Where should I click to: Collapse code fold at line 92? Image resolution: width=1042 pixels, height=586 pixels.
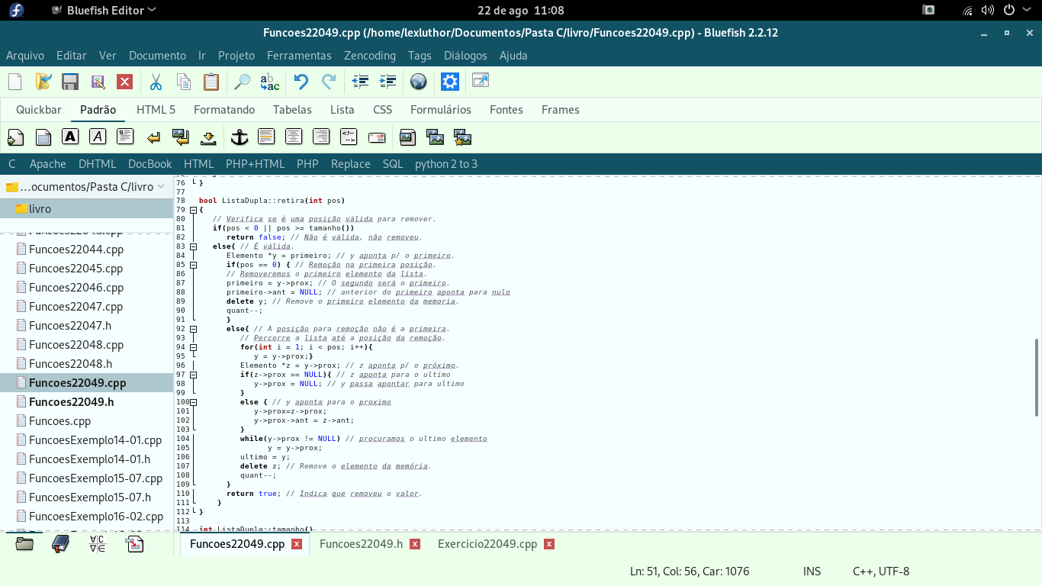[193, 329]
